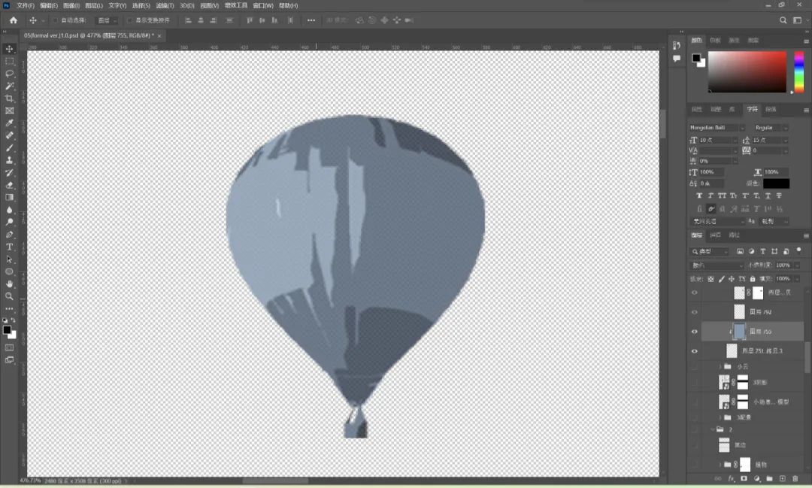Select the Healing Brush tool
The image size is (812, 488).
9,136
